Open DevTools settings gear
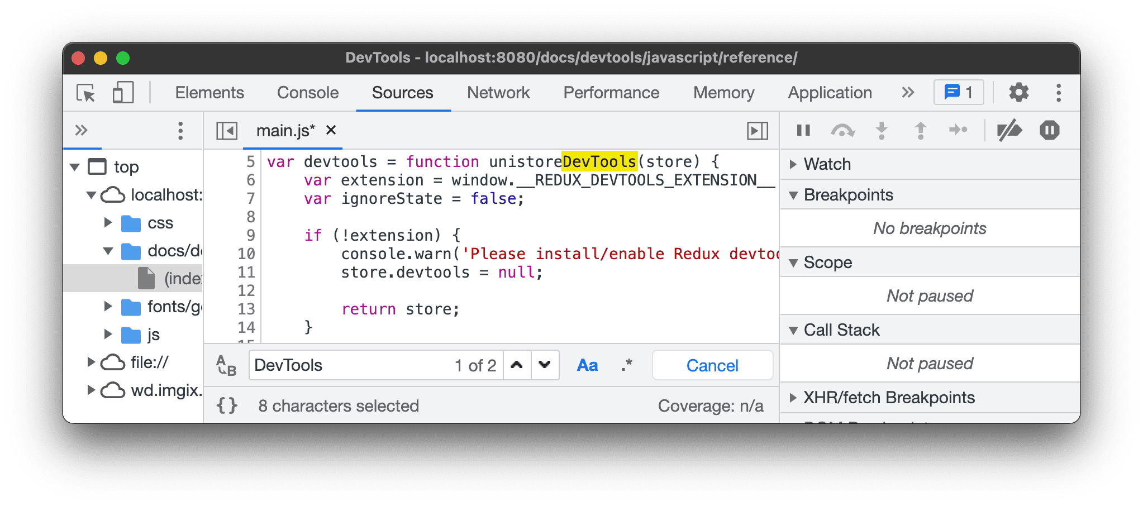The height and width of the screenshot is (506, 1143). (x=1018, y=93)
